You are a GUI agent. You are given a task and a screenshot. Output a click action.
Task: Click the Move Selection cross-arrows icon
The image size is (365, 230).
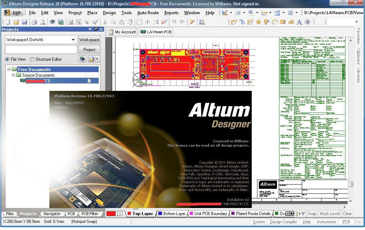147,22
